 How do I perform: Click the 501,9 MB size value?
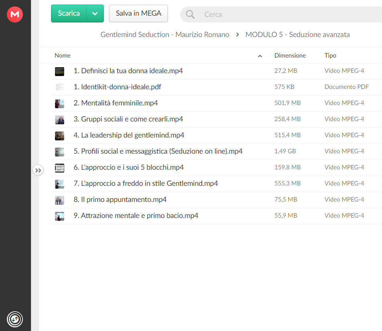click(x=287, y=103)
